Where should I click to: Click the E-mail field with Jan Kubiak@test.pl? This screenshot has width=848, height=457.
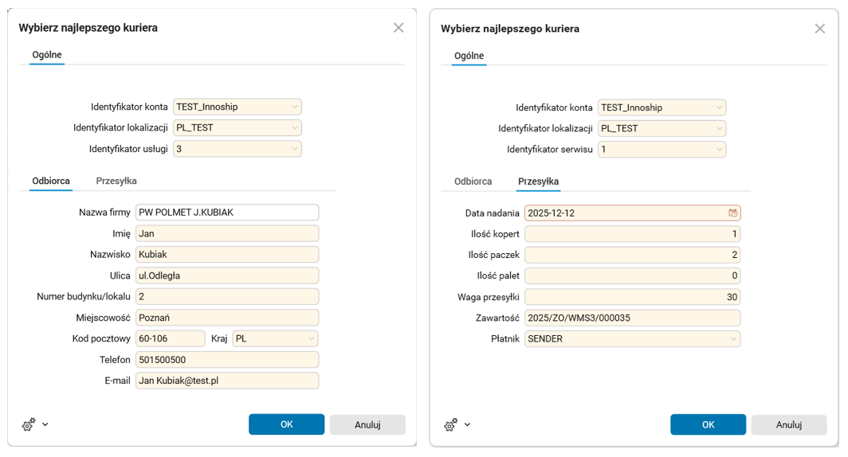click(227, 381)
